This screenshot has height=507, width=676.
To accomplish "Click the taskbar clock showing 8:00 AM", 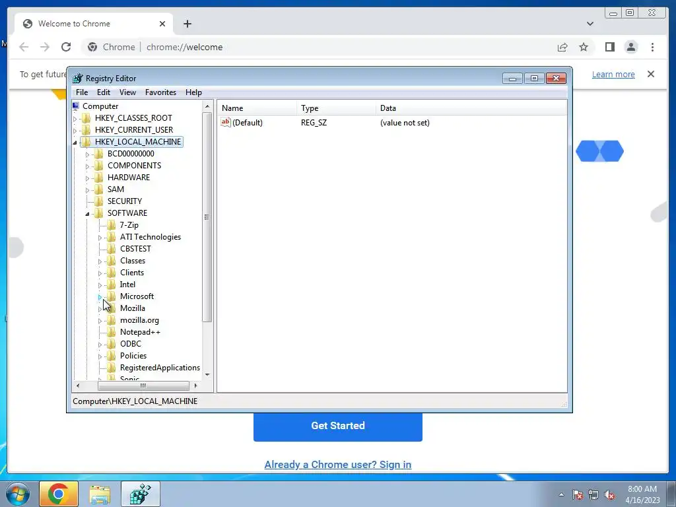I will point(642,494).
